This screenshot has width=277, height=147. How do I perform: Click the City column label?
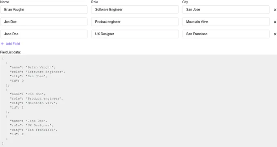(x=185, y=2)
